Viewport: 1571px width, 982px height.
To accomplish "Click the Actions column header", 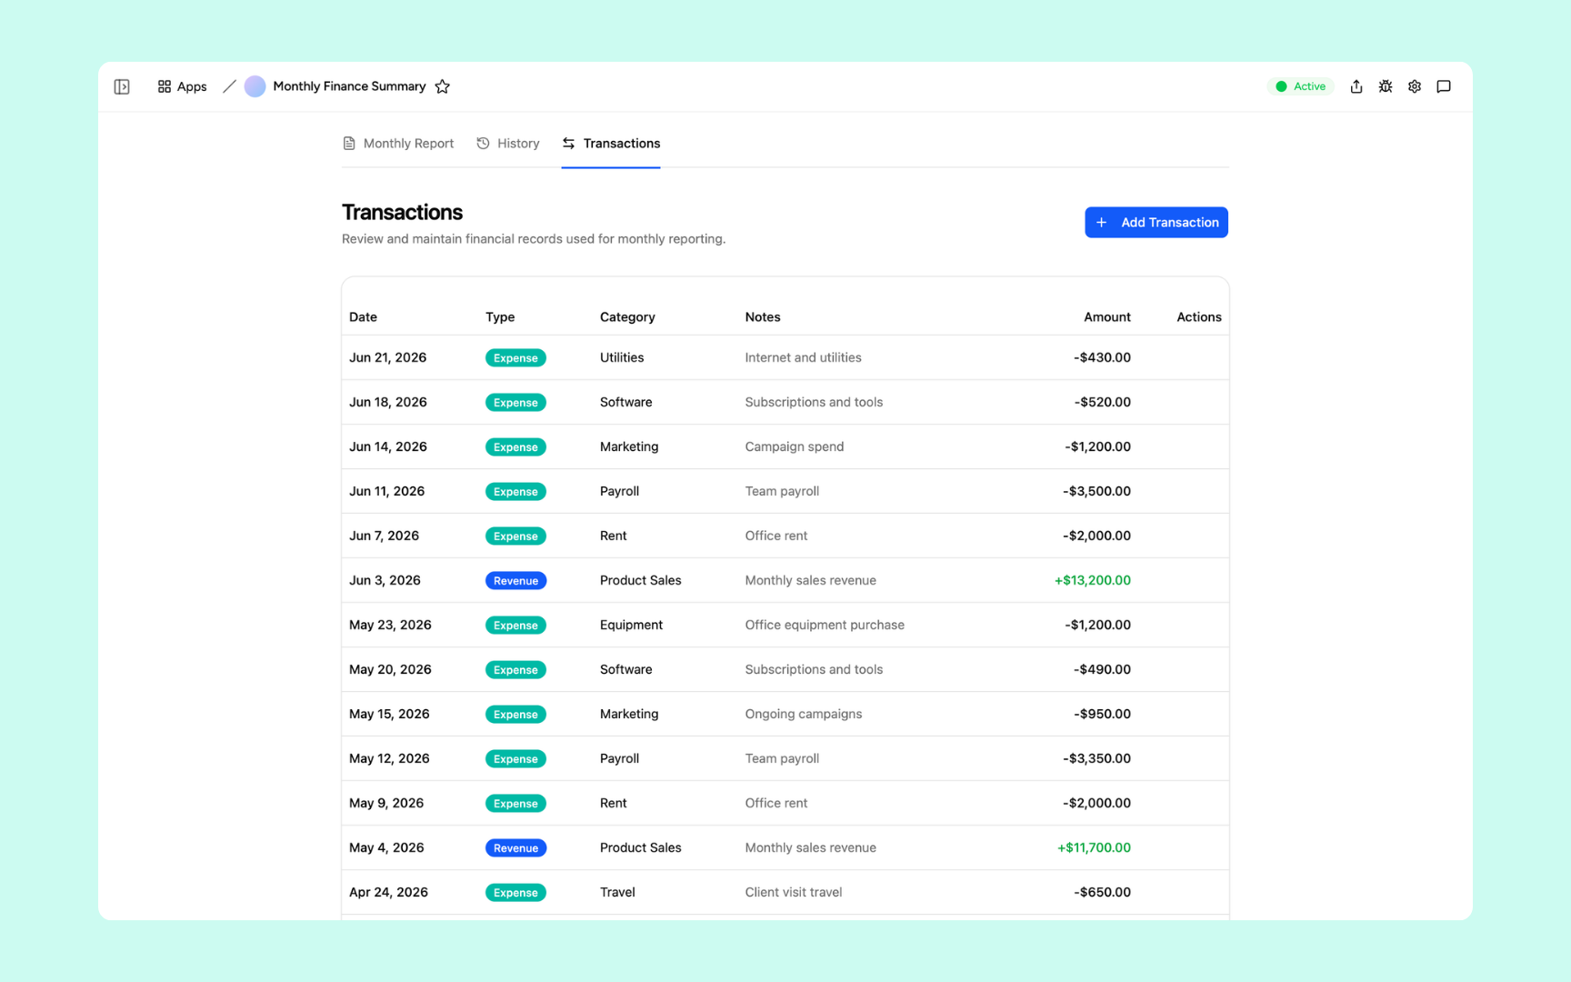I will (1199, 317).
